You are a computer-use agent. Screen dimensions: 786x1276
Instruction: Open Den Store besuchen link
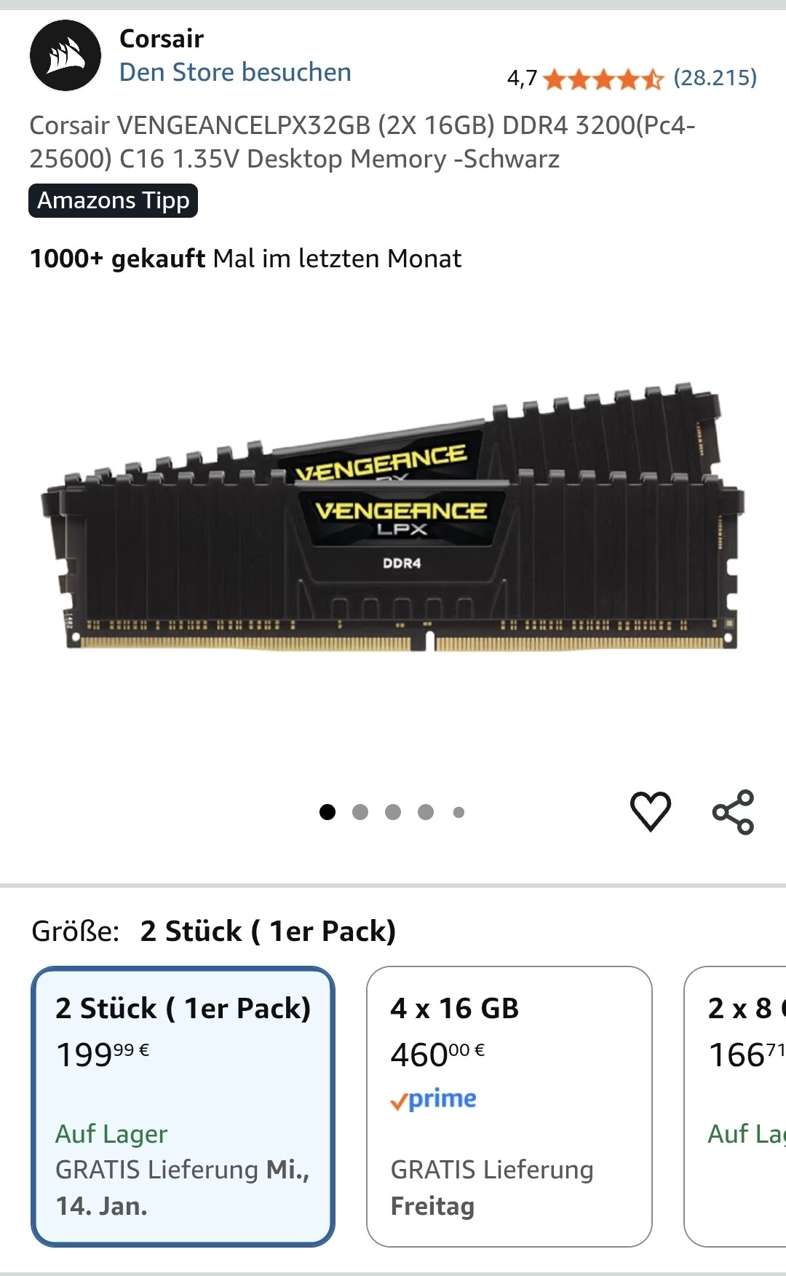point(235,72)
